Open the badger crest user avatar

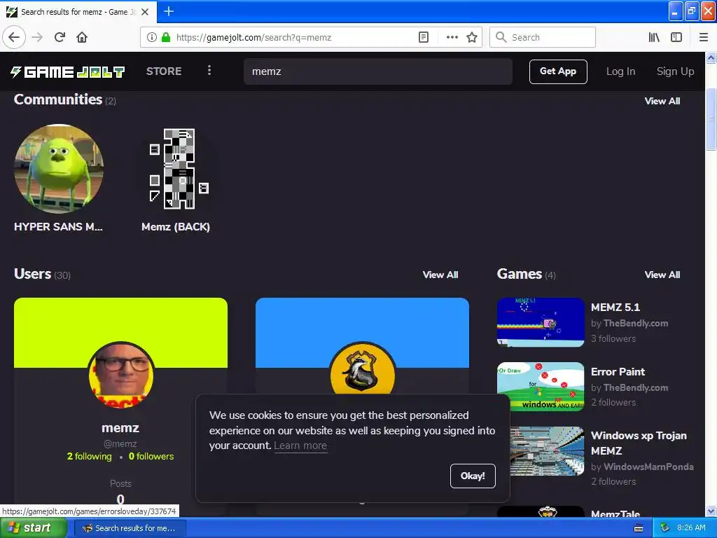[x=362, y=368]
